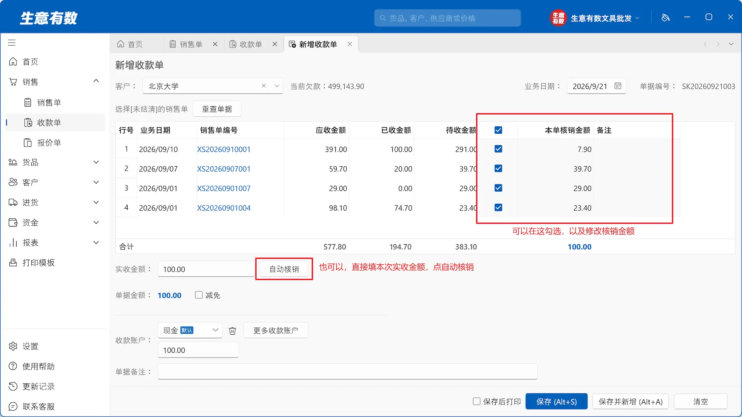Enable the 减免 checkbox
This screenshot has height=417, width=742.
(199, 295)
